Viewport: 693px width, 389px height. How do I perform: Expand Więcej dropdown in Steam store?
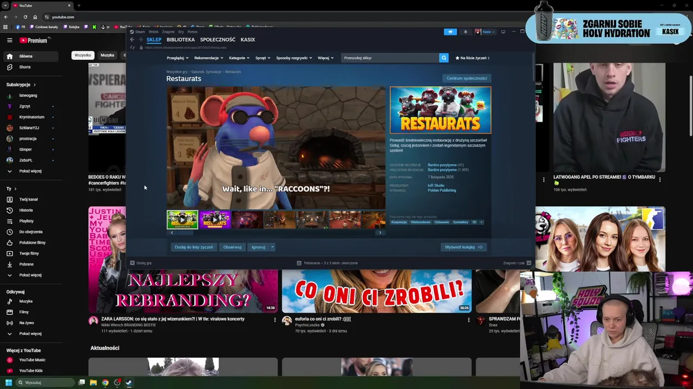326,58
